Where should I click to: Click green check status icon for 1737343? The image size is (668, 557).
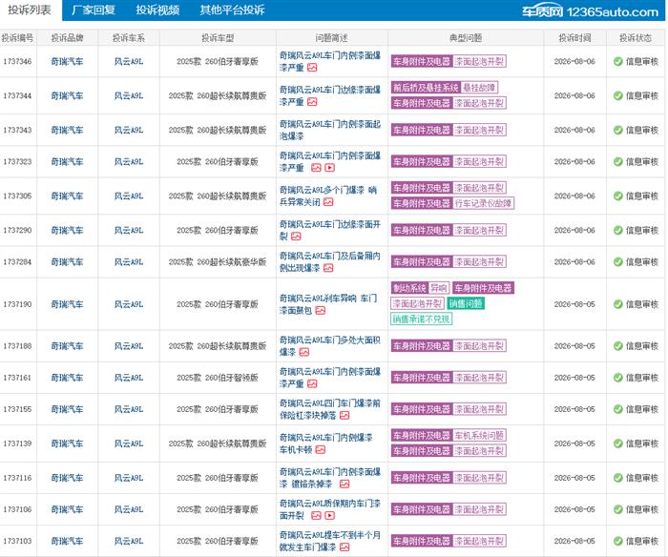tap(618, 131)
